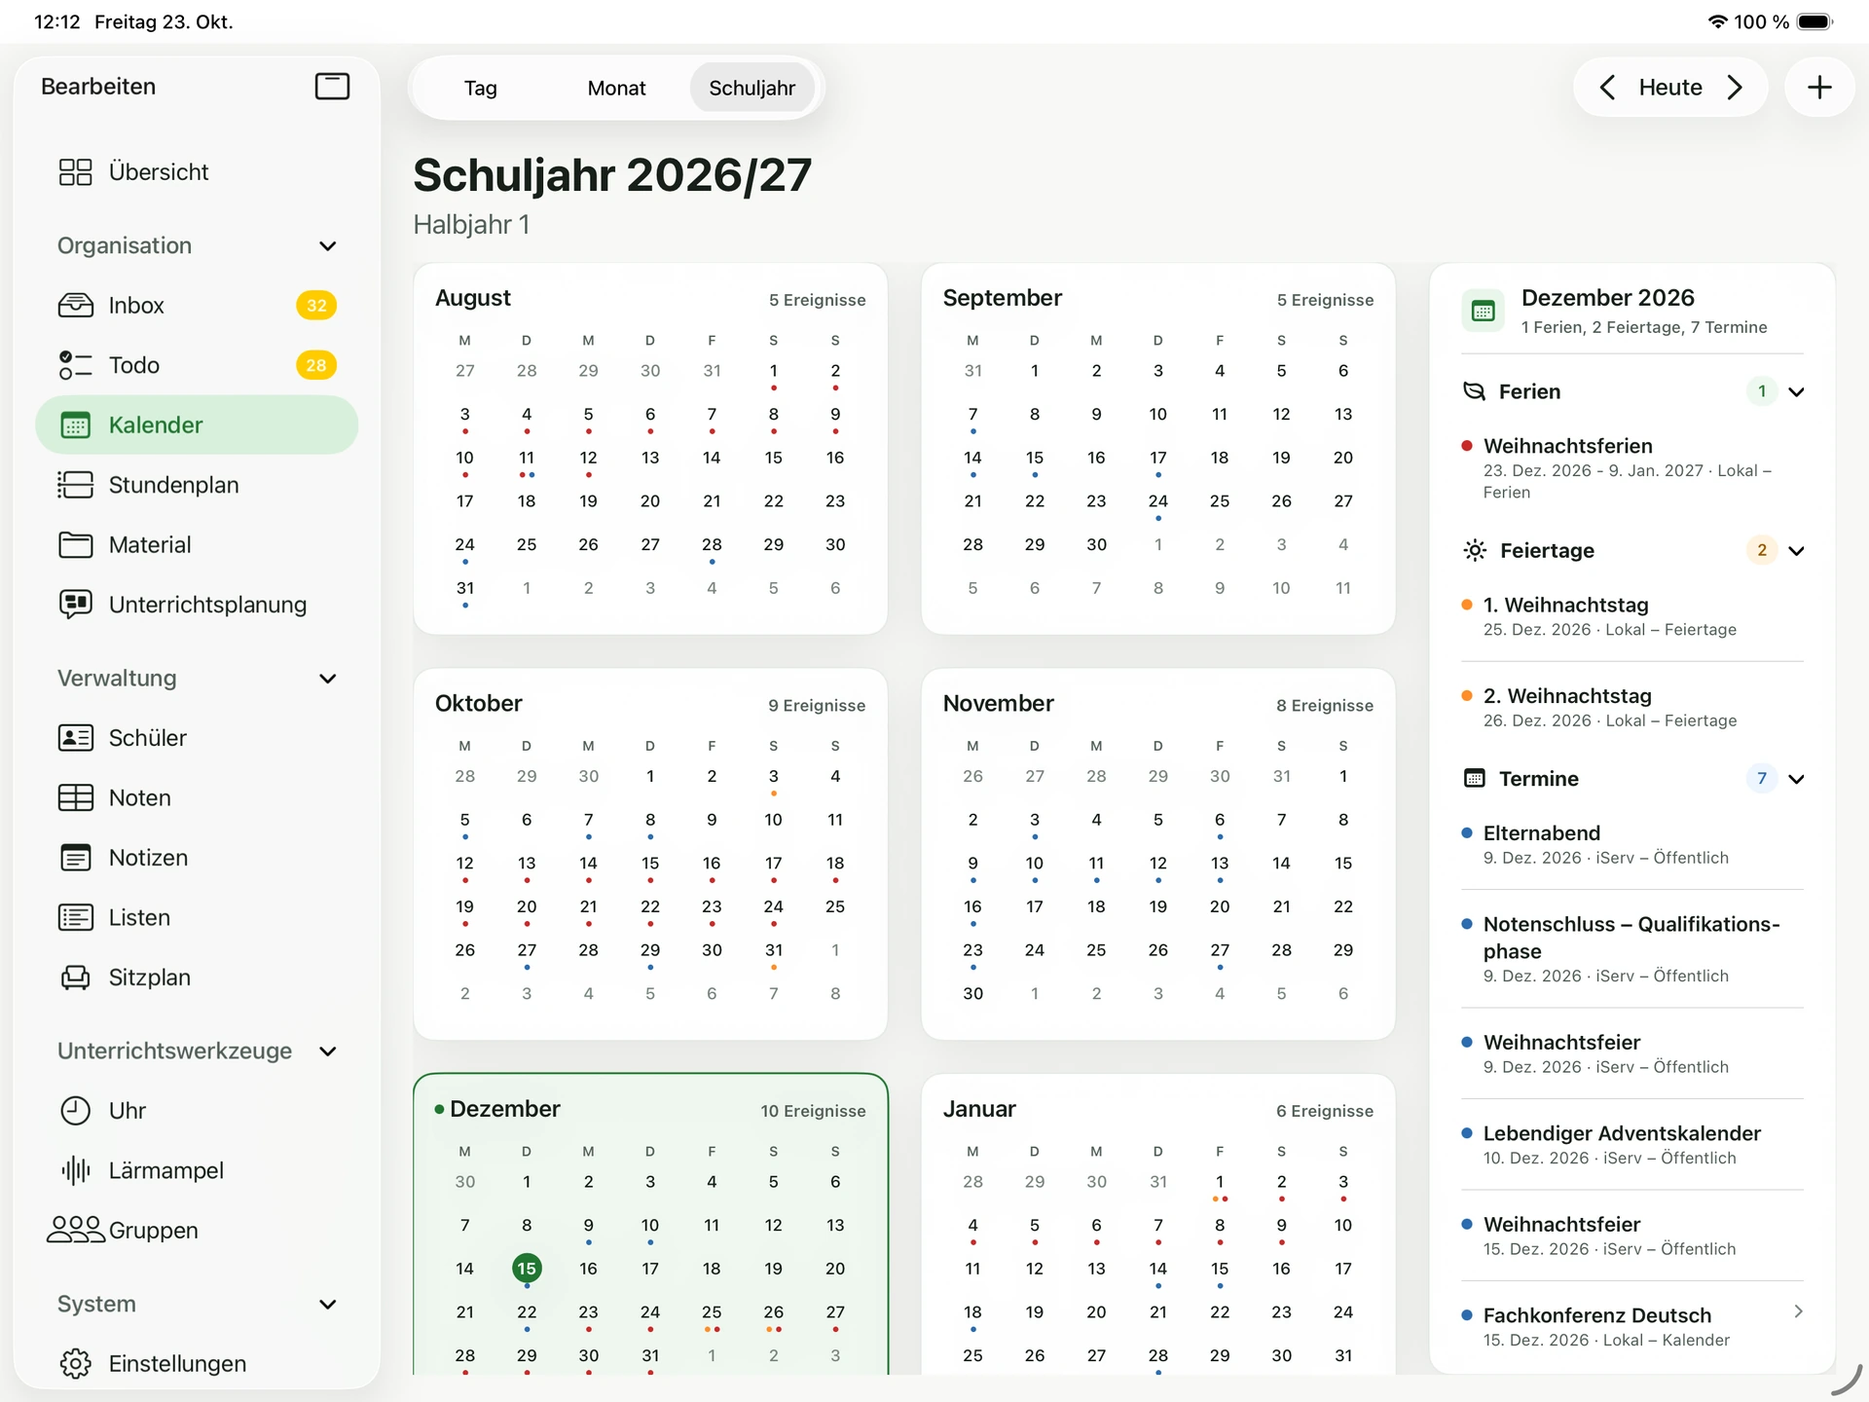
Task: Collapse the Termine list
Action: click(x=1797, y=779)
